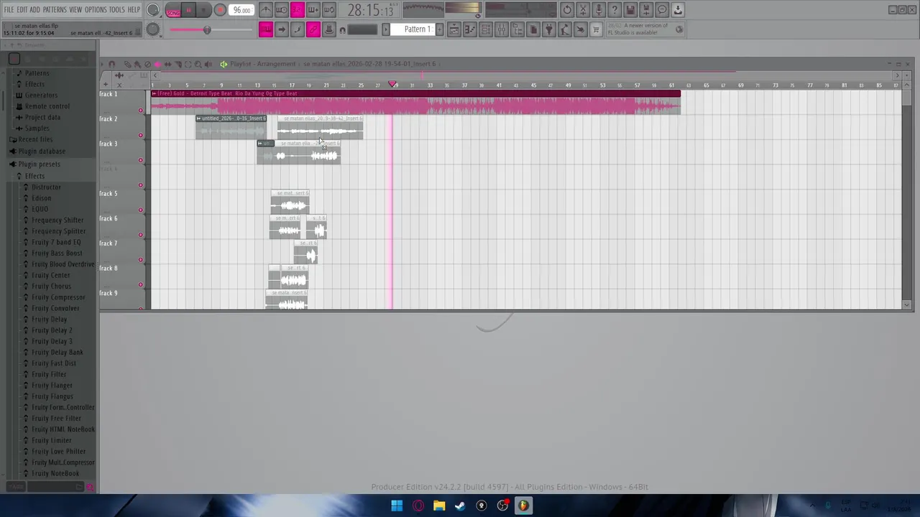Toggle wait for input before recording

pos(282,10)
